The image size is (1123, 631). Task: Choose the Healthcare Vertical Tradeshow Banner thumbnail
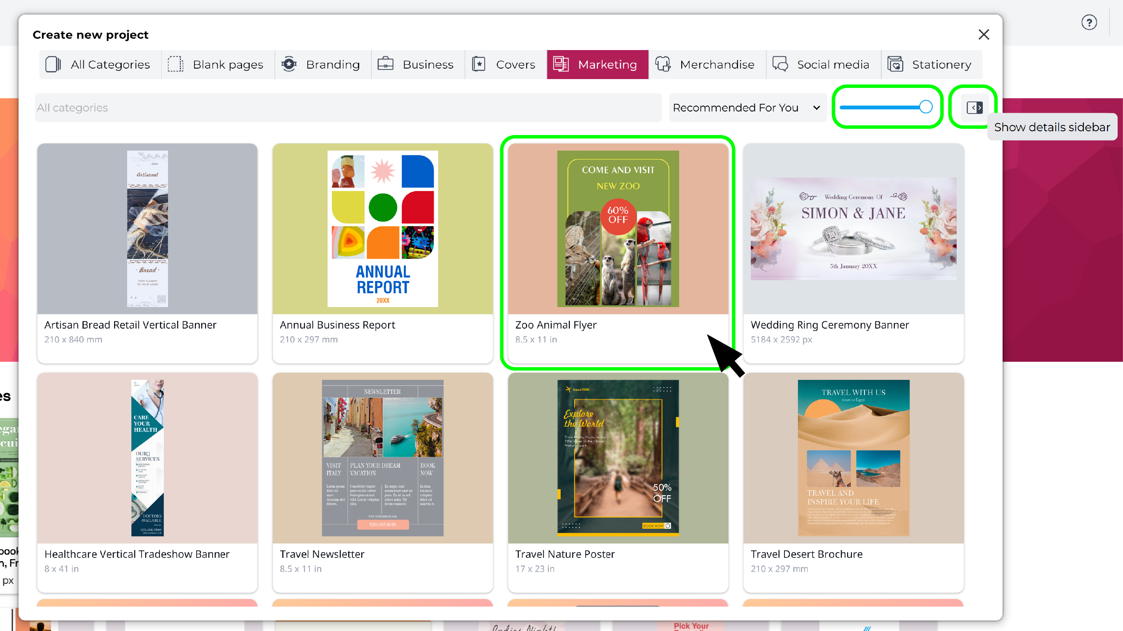(x=147, y=458)
